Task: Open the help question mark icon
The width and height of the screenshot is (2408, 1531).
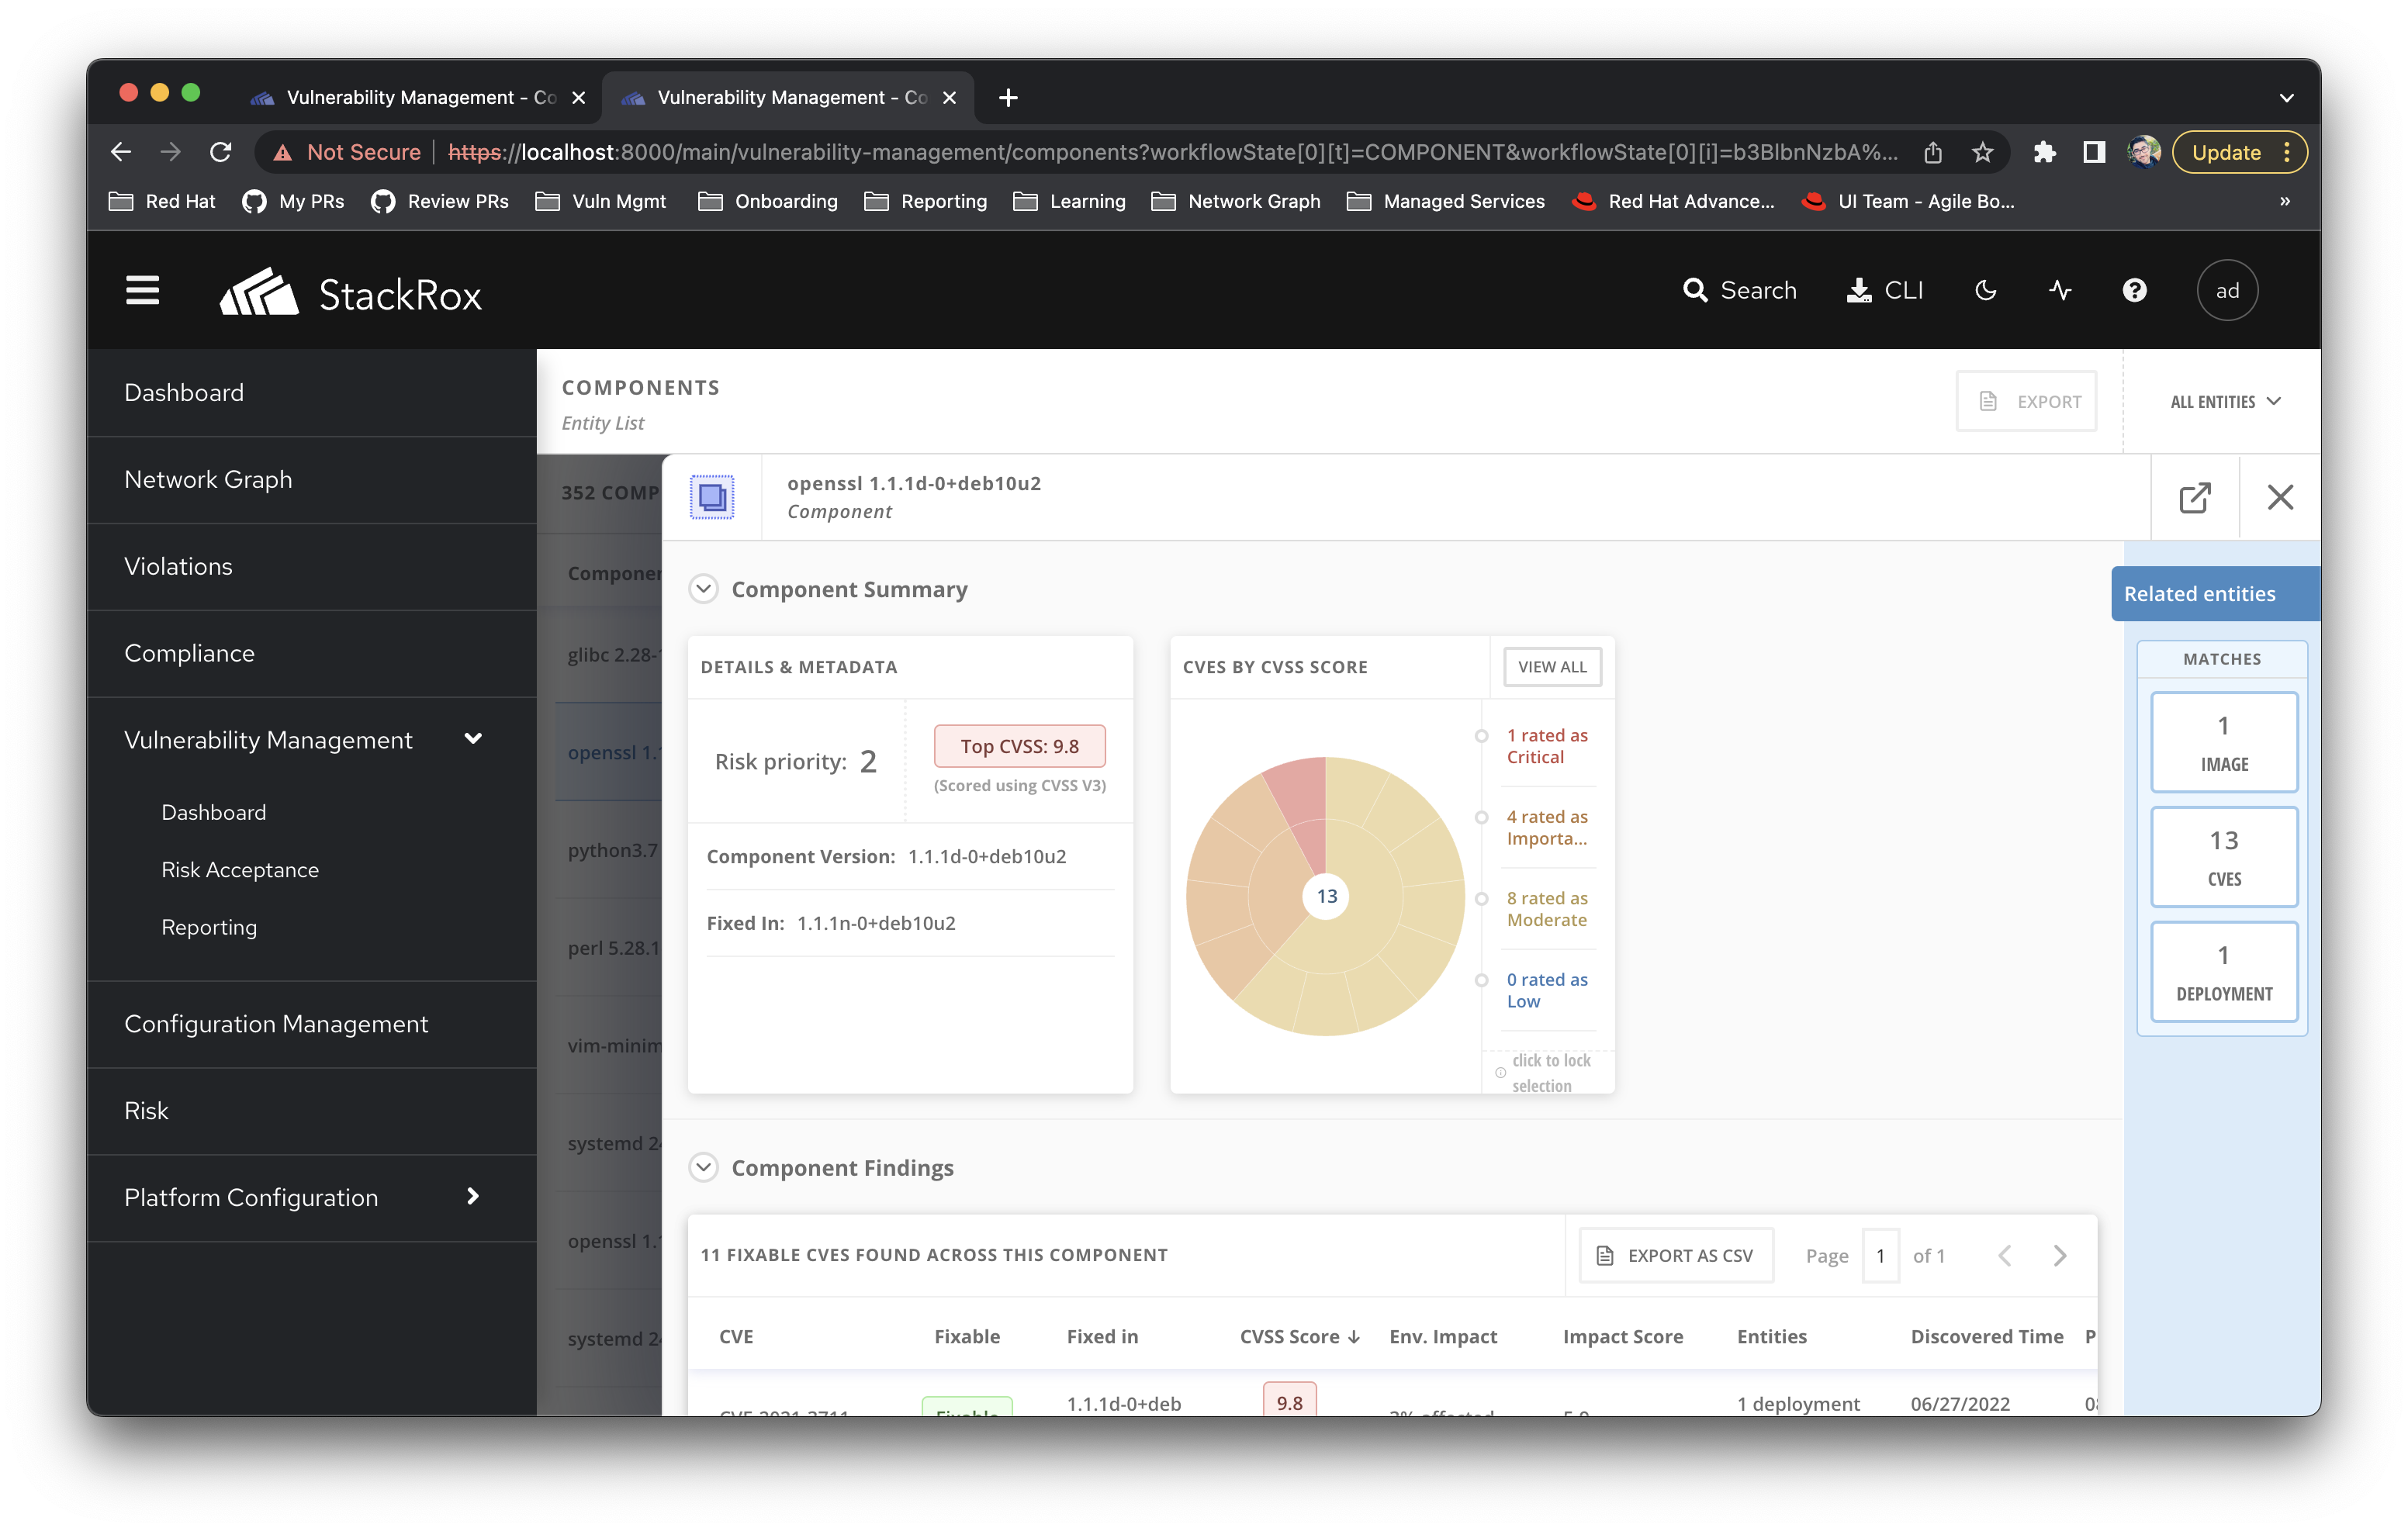Action: (x=2134, y=291)
